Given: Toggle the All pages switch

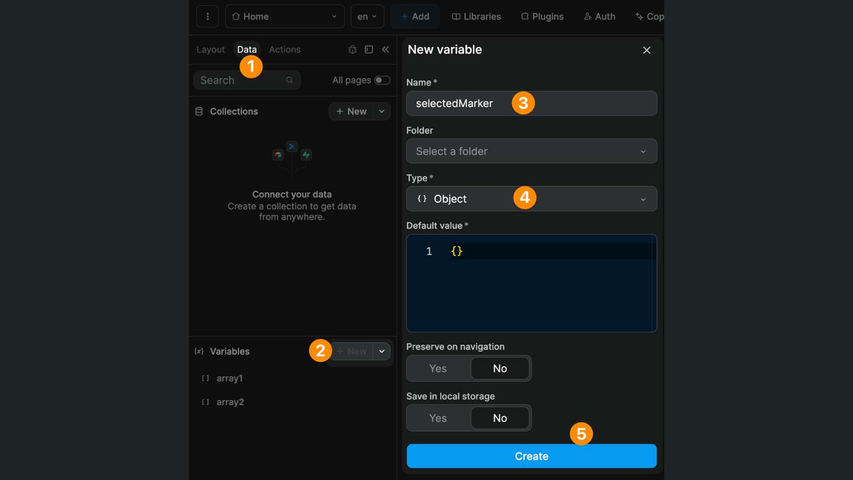Looking at the screenshot, I should point(382,80).
